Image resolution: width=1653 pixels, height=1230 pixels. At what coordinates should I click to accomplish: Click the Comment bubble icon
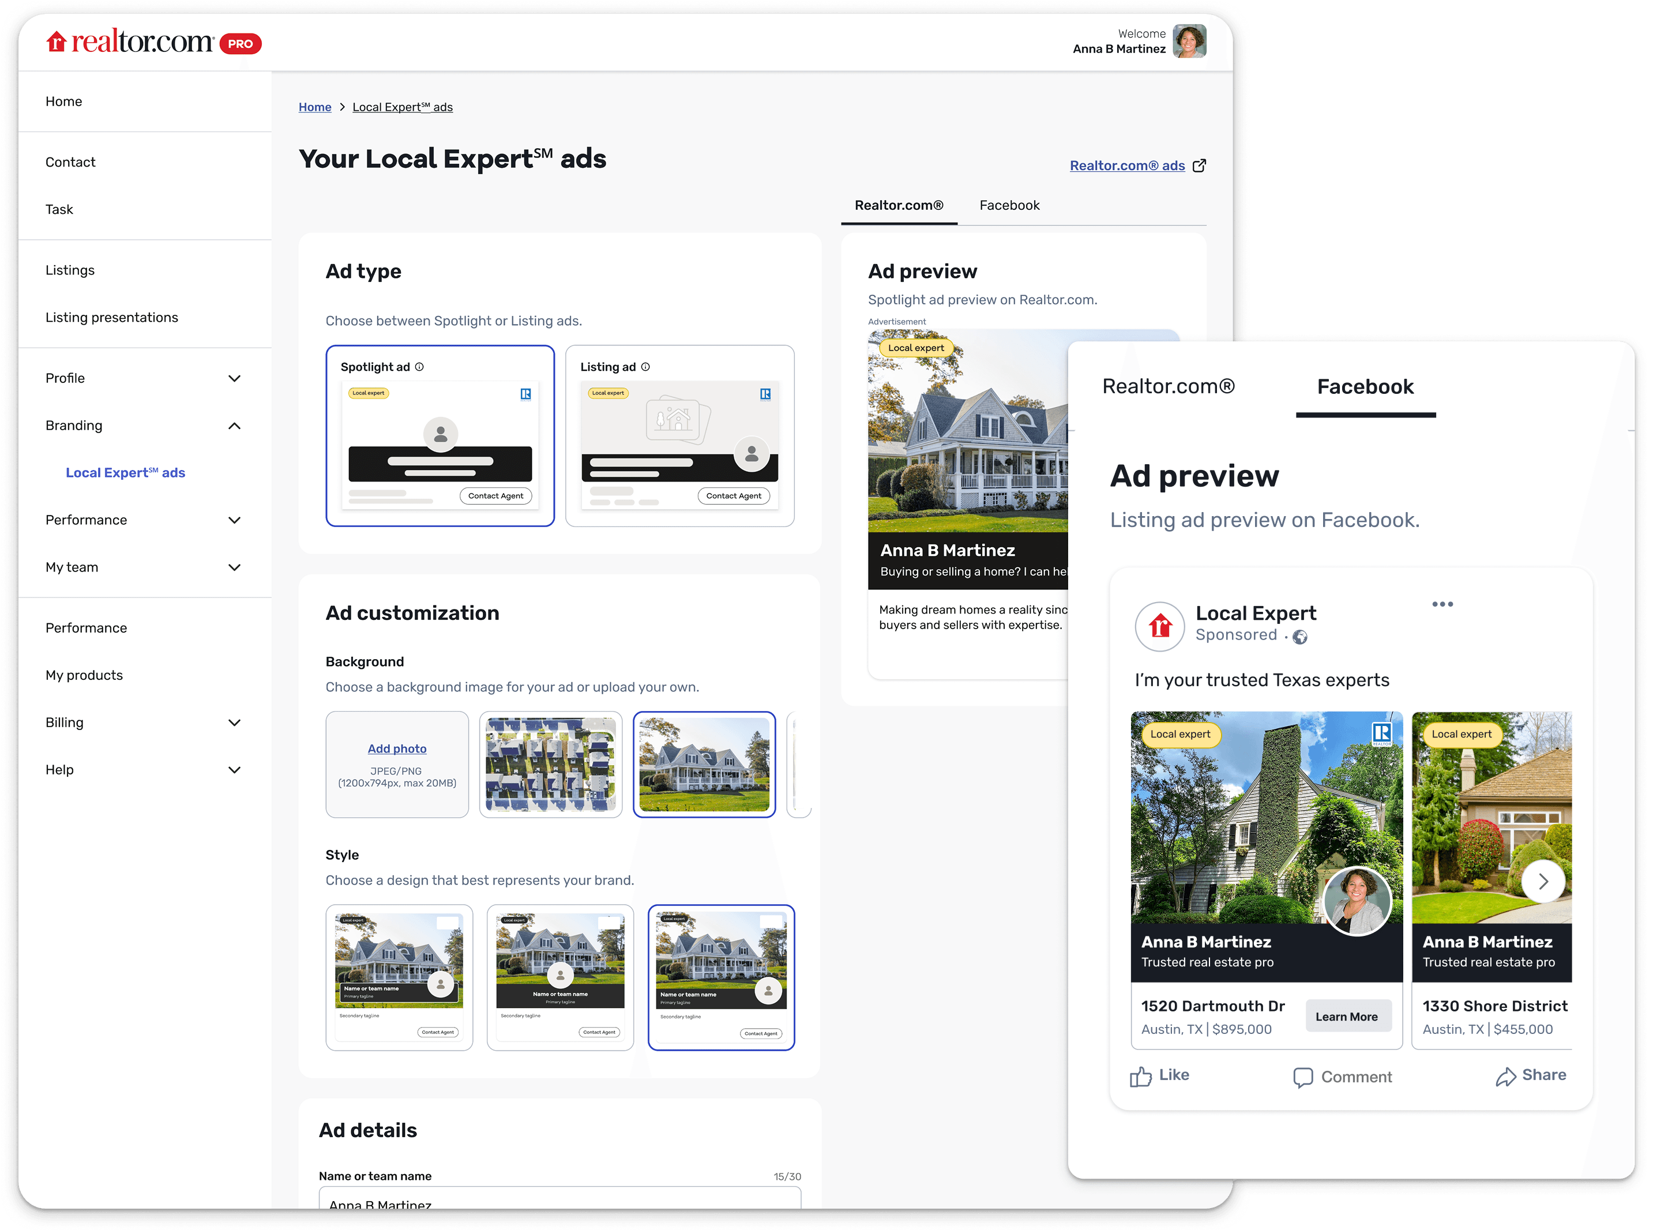coord(1303,1077)
